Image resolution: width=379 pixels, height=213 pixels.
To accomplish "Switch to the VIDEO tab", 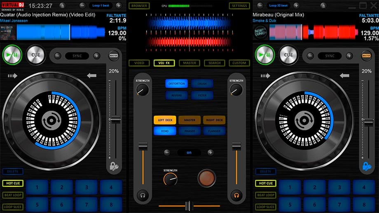I will click(139, 63).
